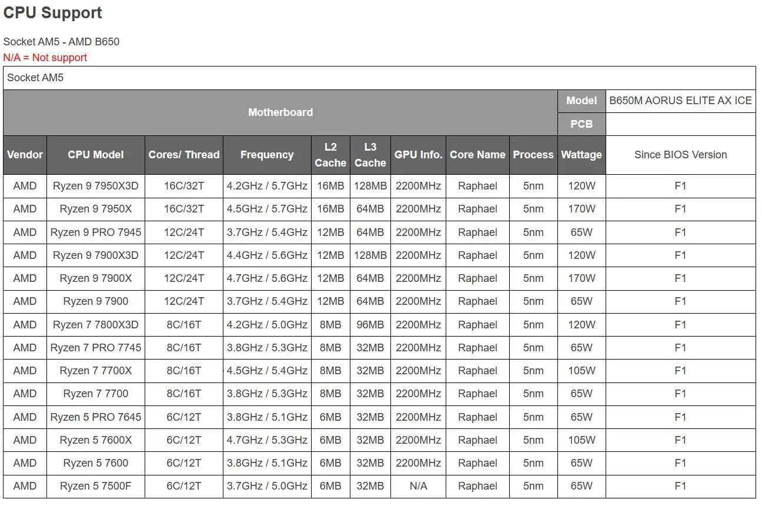Click the Ryzen 9 7950X3D model cell
Image resolution: width=762 pixels, height=509 pixels.
(x=95, y=186)
